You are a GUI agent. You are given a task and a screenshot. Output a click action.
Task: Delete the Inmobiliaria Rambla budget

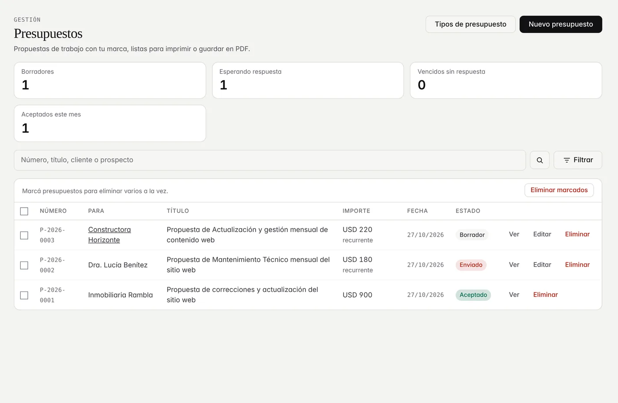tap(546, 295)
